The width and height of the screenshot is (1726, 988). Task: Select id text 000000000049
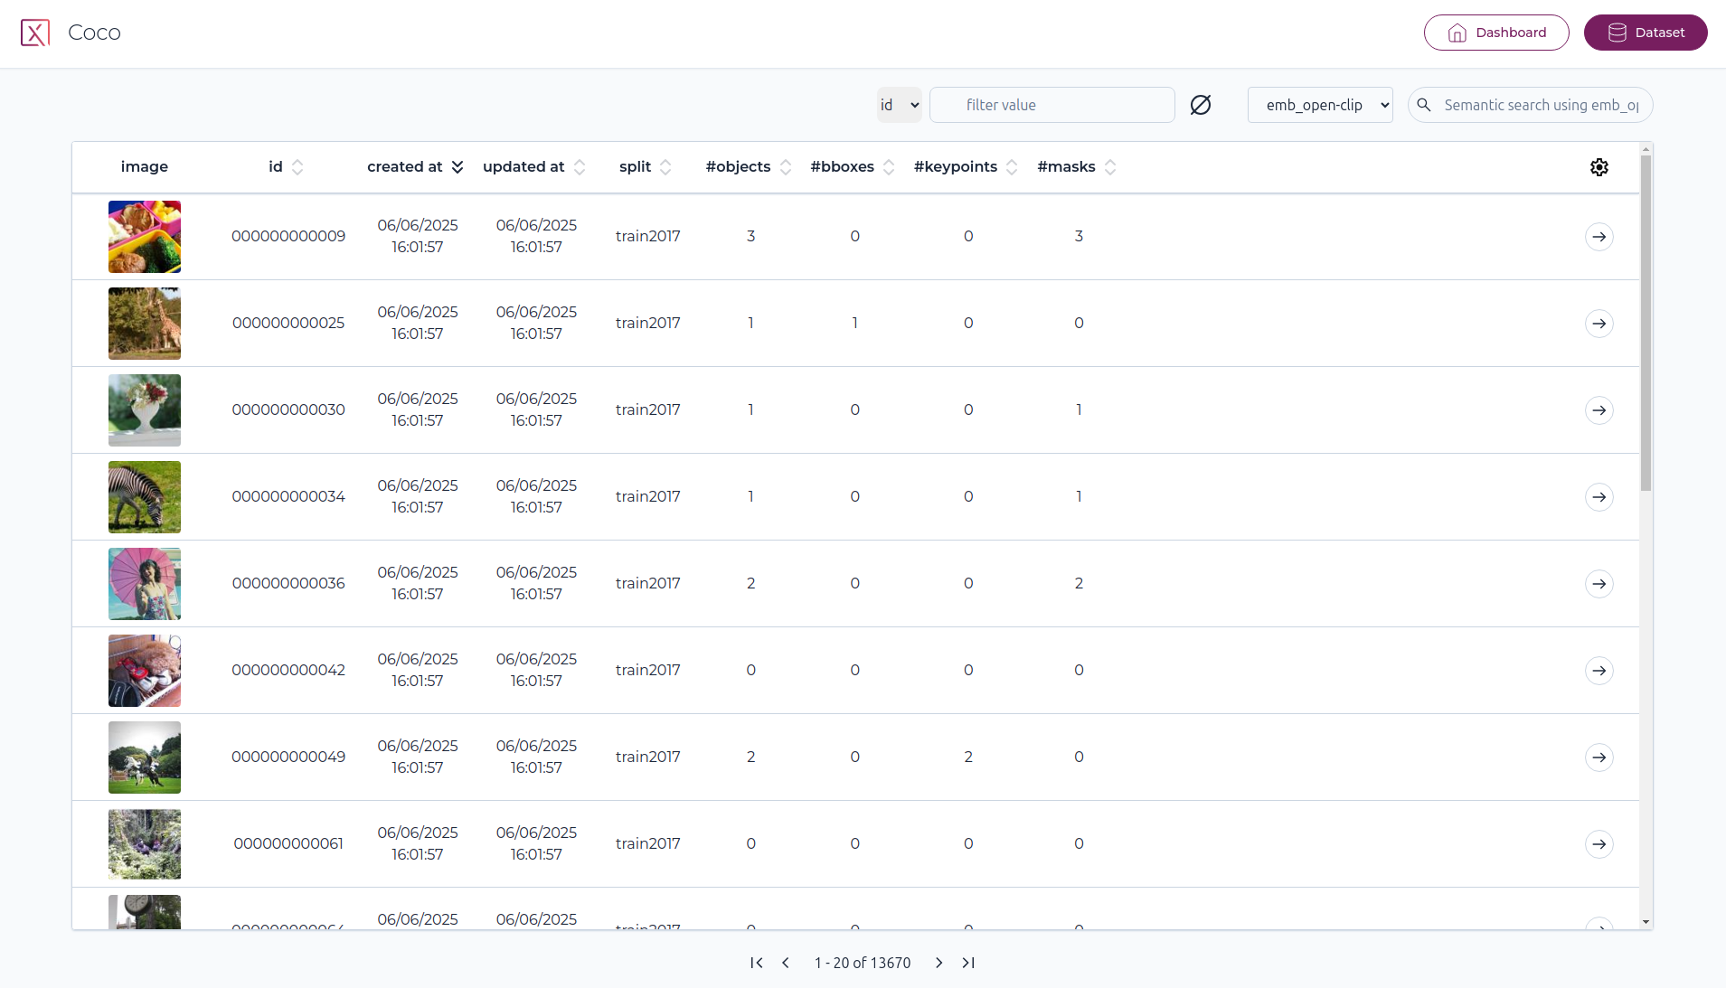[288, 757]
